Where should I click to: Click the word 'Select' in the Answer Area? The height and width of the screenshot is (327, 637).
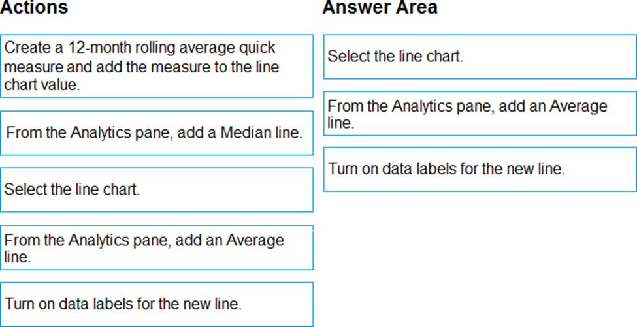[346, 57]
